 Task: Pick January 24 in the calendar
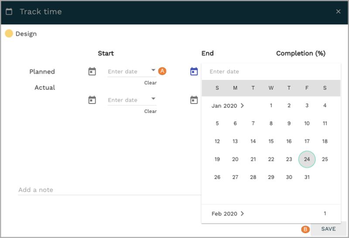[x=307, y=159]
